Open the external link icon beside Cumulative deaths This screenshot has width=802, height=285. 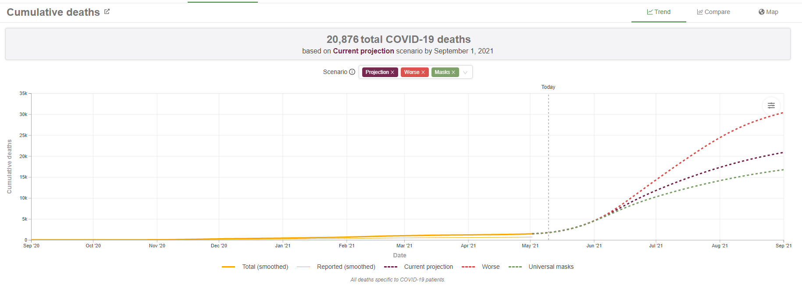tap(107, 12)
